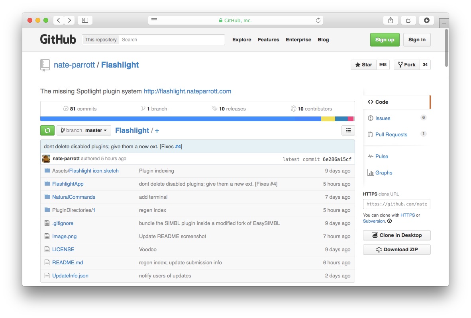
Task: Click the lock icon in address bar
Action: coord(220,20)
